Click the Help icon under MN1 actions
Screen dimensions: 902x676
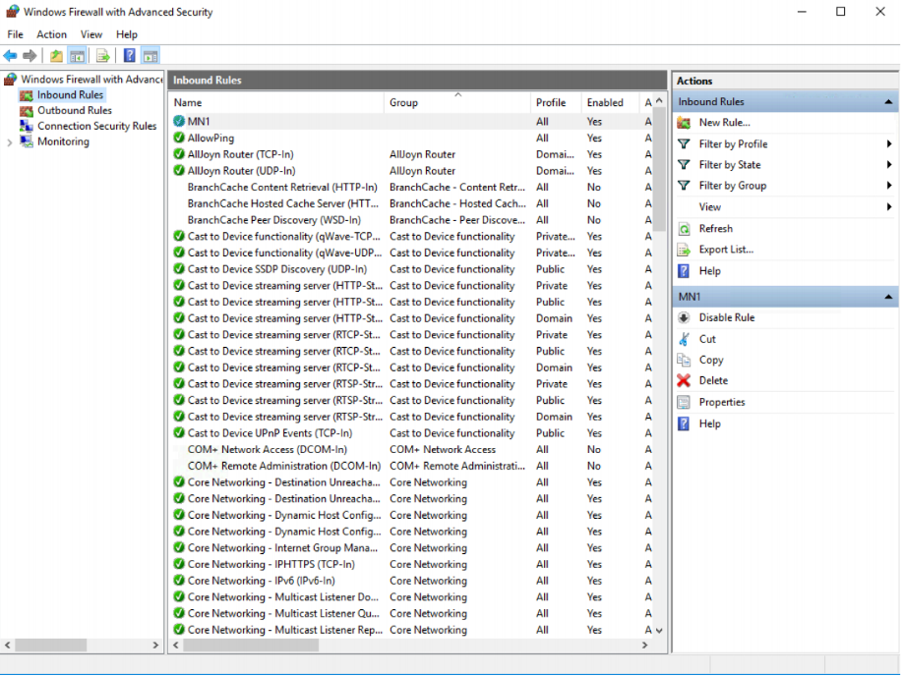point(684,423)
